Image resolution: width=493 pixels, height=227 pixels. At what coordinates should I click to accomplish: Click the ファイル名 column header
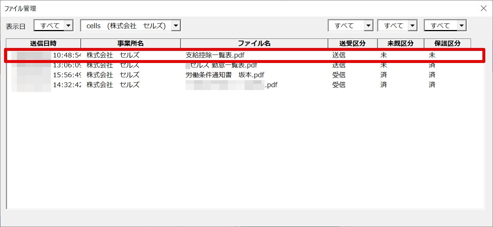[x=254, y=43]
